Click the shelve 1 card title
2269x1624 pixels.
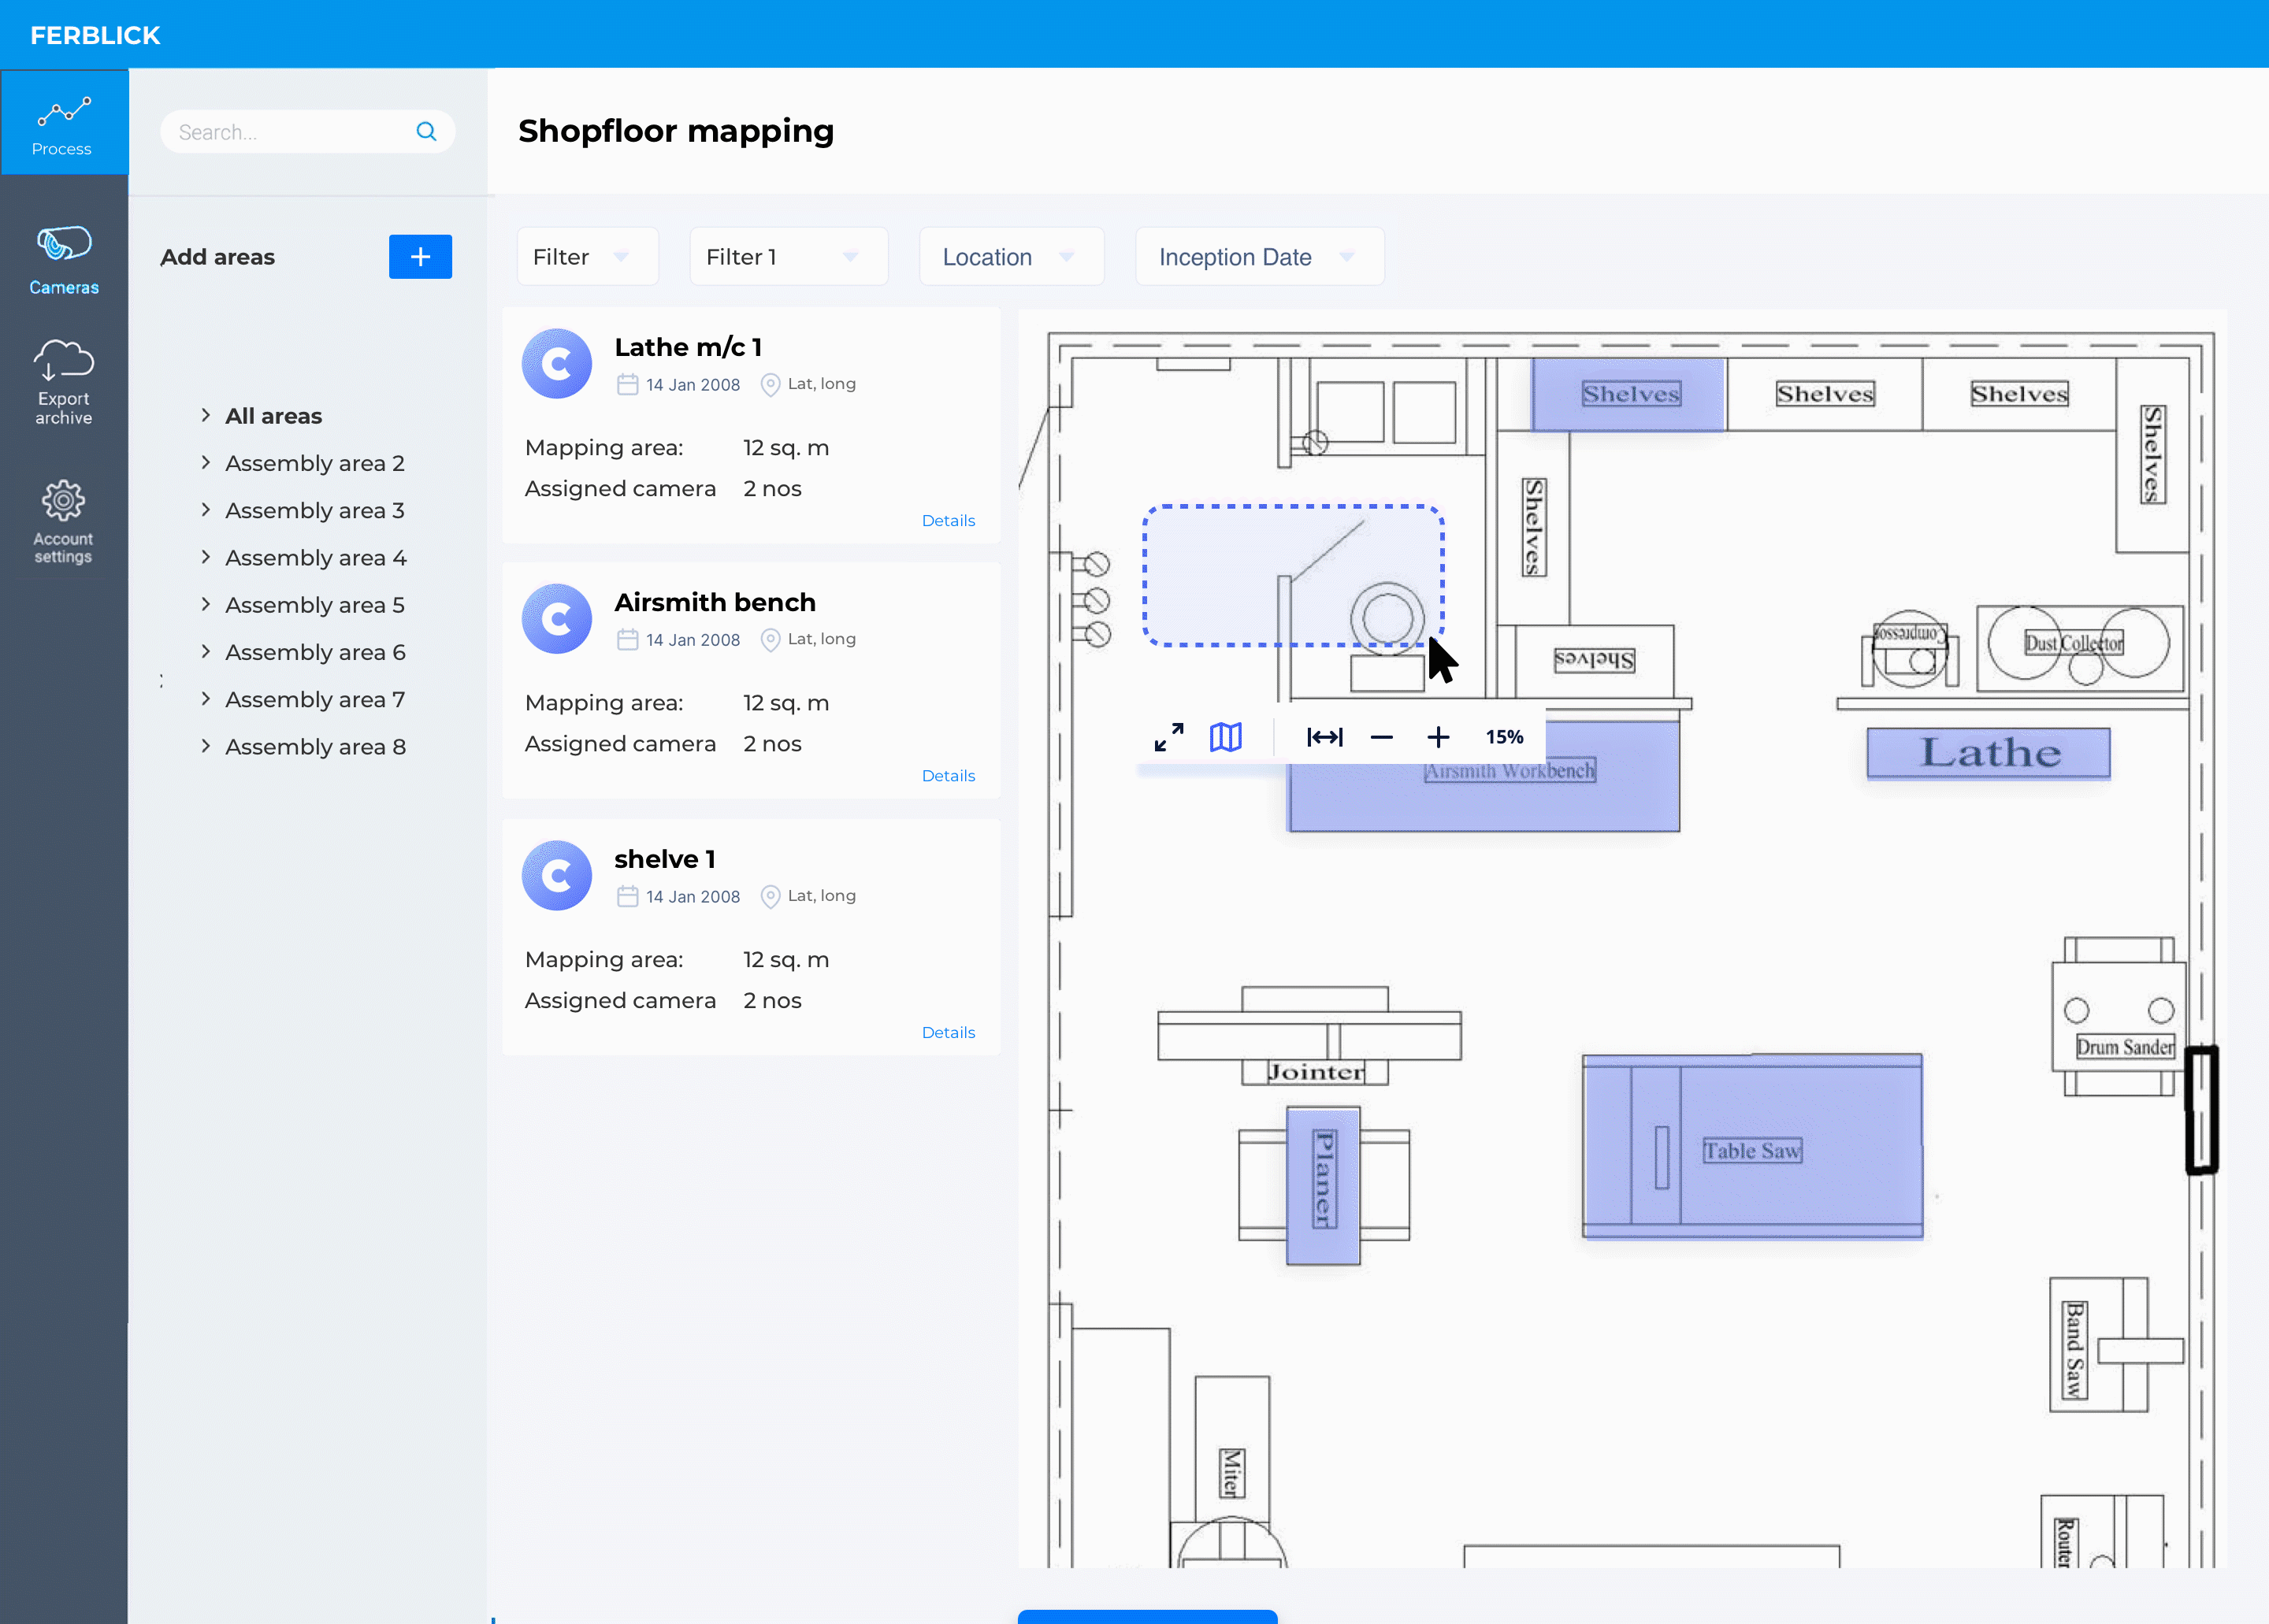tap(664, 859)
